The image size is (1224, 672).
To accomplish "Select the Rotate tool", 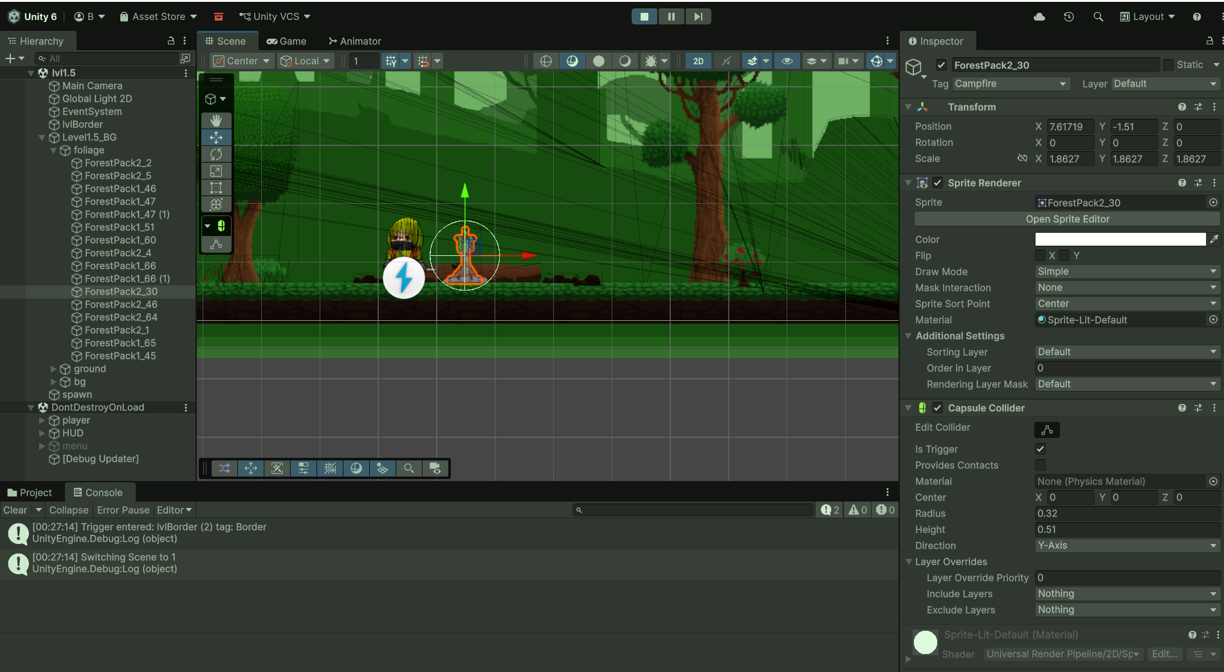I will pyautogui.click(x=216, y=154).
